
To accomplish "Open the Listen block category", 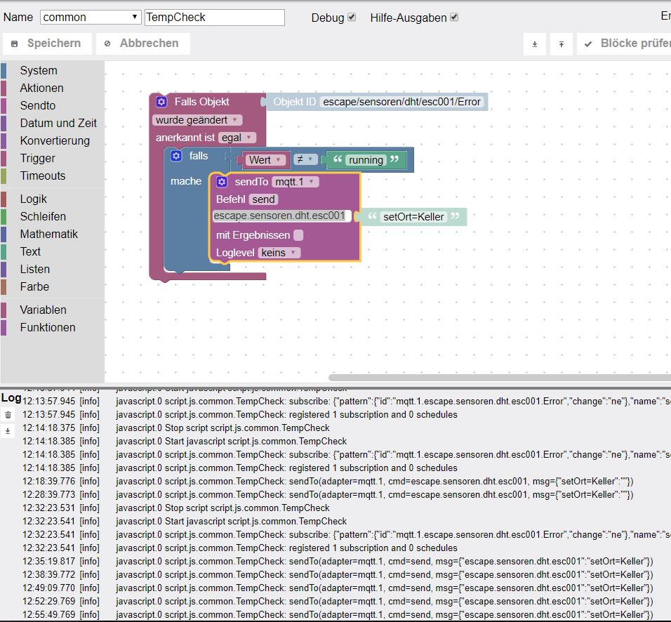I will (35, 270).
